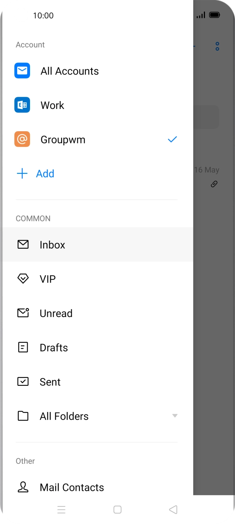Select the Work Exchange account icon
This screenshot has width=235, height=524.
pyautogui.click(x=22, y=105)
